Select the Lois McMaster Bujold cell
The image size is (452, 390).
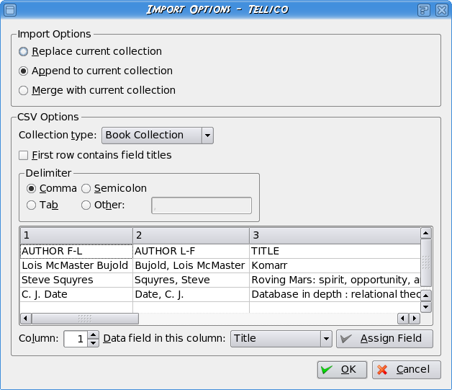click(76, 265)
